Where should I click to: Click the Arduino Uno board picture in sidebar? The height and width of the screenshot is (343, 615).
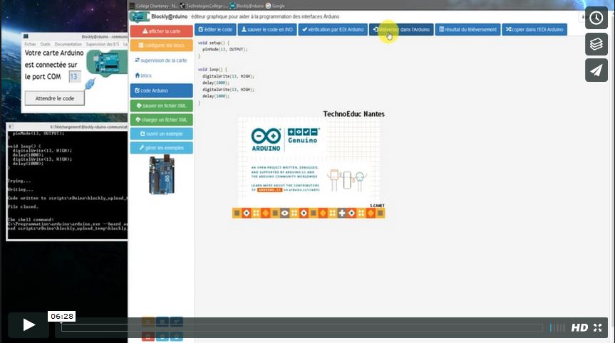[162, 174]
